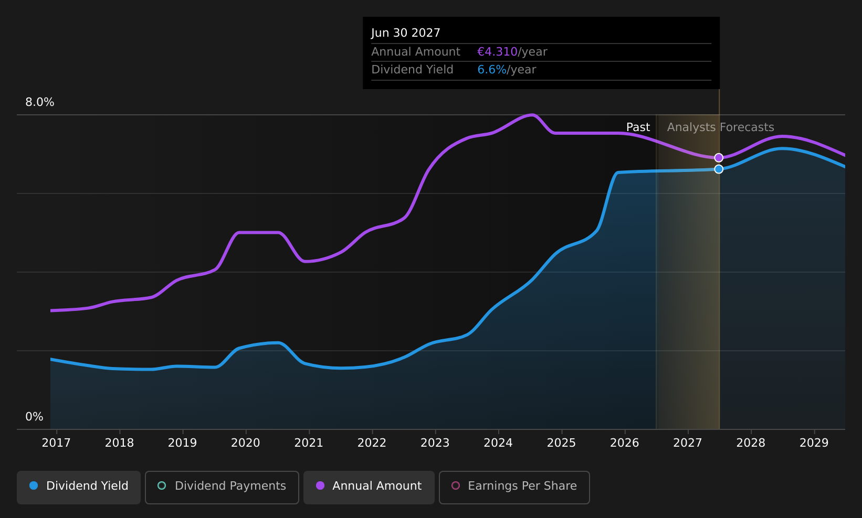Click the 2024 x-axis label
Screen dimensions: 862x518
pos(498,443)
